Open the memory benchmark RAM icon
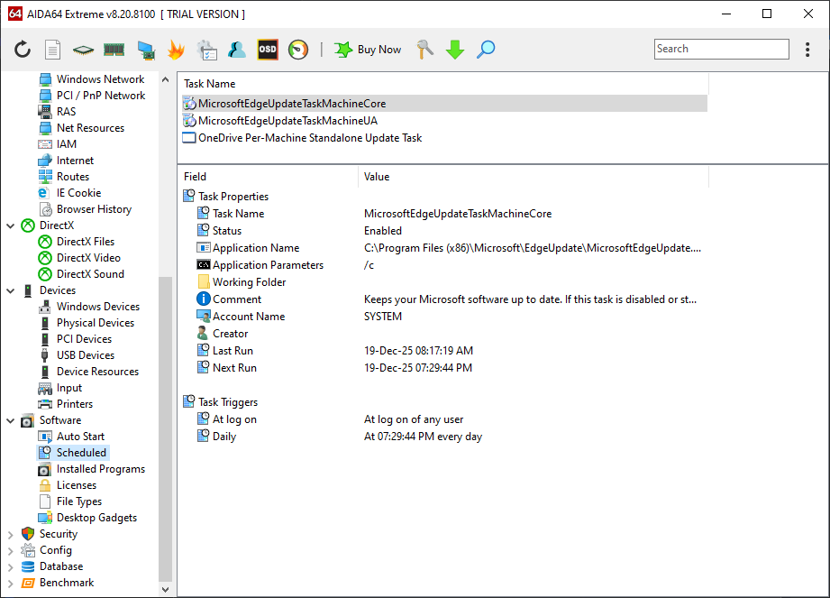The image size is (830, 598). coord(114,50)
